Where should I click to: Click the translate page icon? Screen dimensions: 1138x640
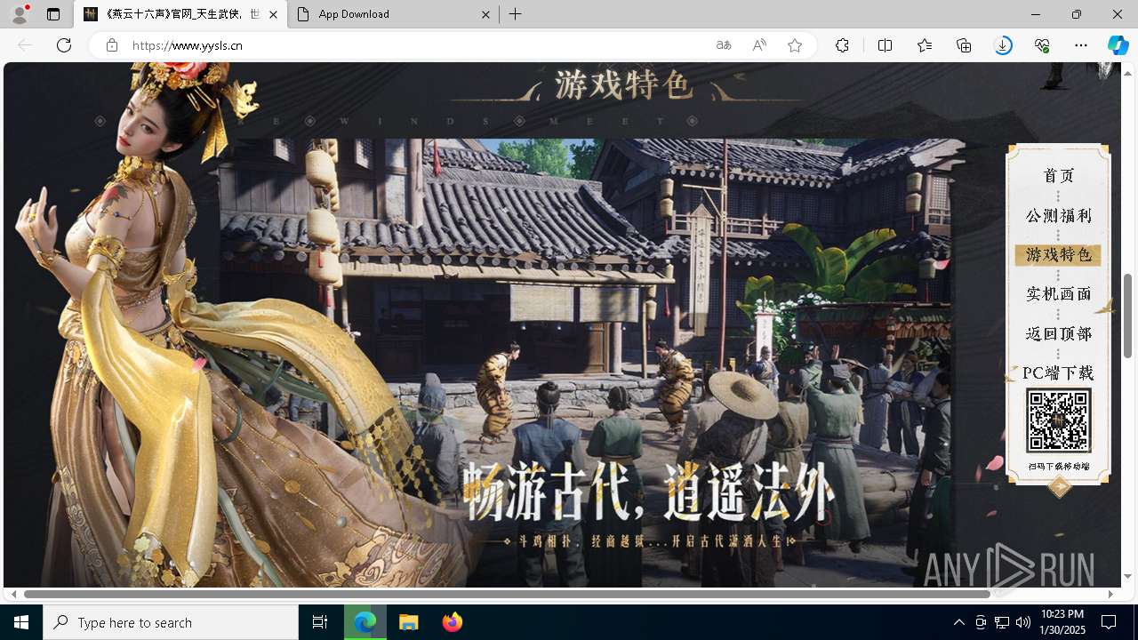(x=724, y=45)
